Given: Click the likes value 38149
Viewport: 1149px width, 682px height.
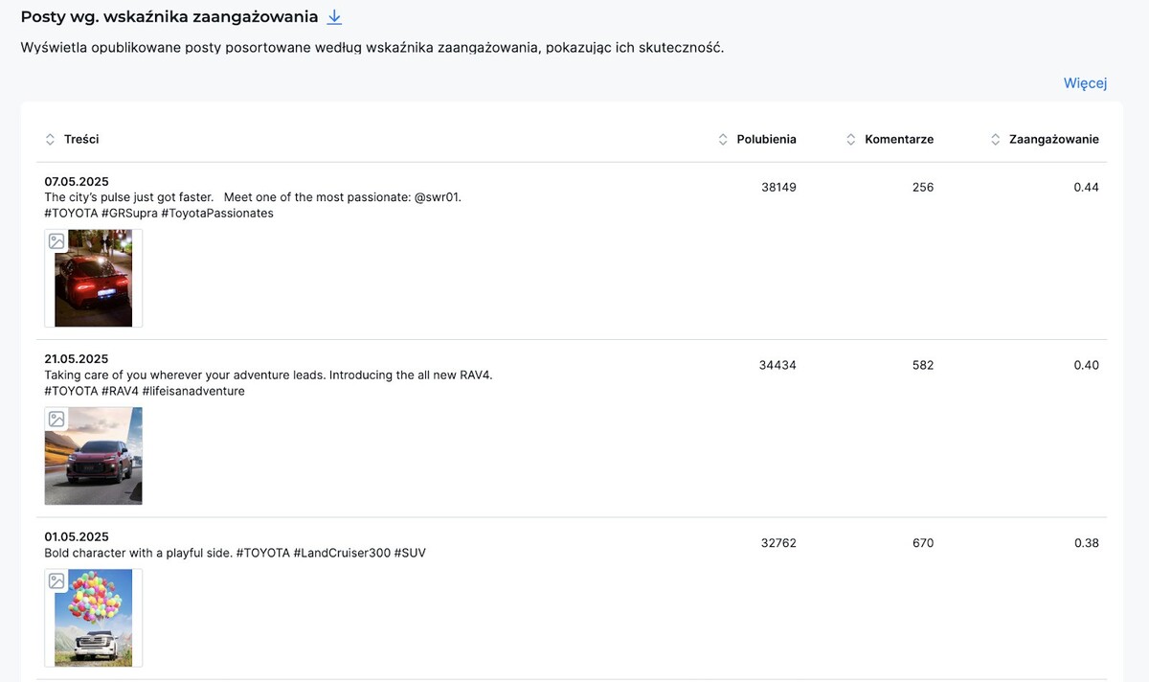Looking at the screenshot, I should 778,188.
